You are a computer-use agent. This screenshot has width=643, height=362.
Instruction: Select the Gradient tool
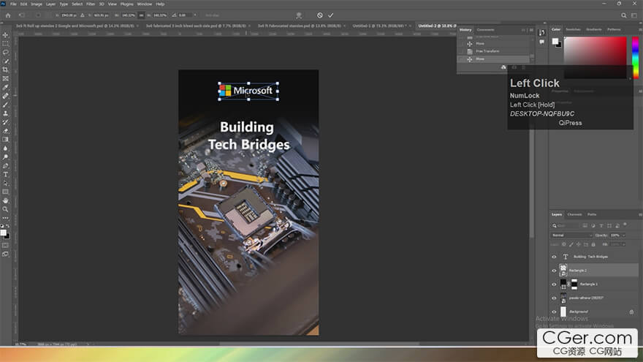click(x=5, y=140)
